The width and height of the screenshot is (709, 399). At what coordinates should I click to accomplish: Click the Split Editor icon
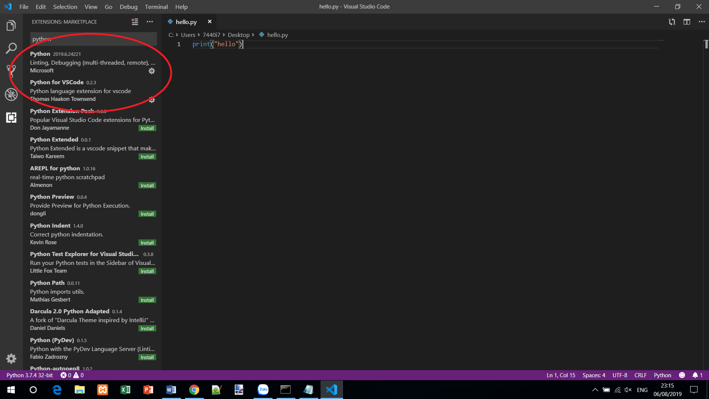[686, 22]
